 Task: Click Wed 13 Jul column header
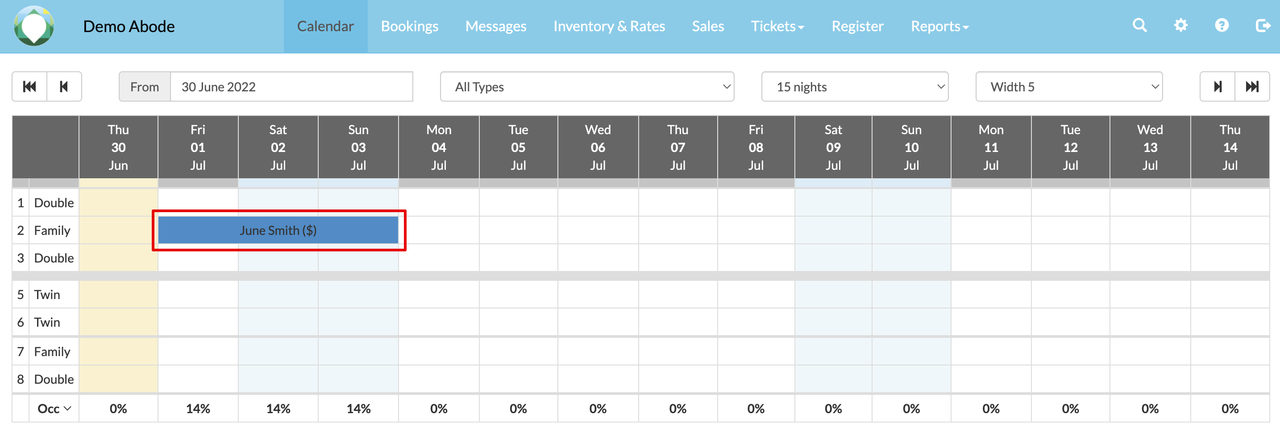[x=1150, y=148]
